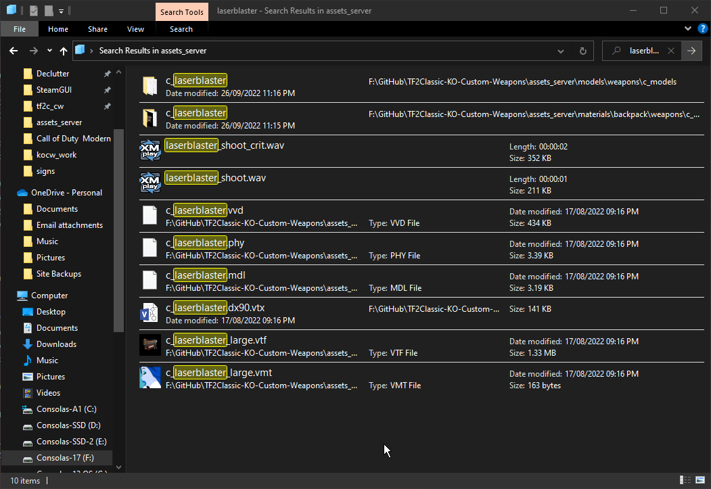Open the File menu
The width and height of the screenshot is (711, 489).
20,29
